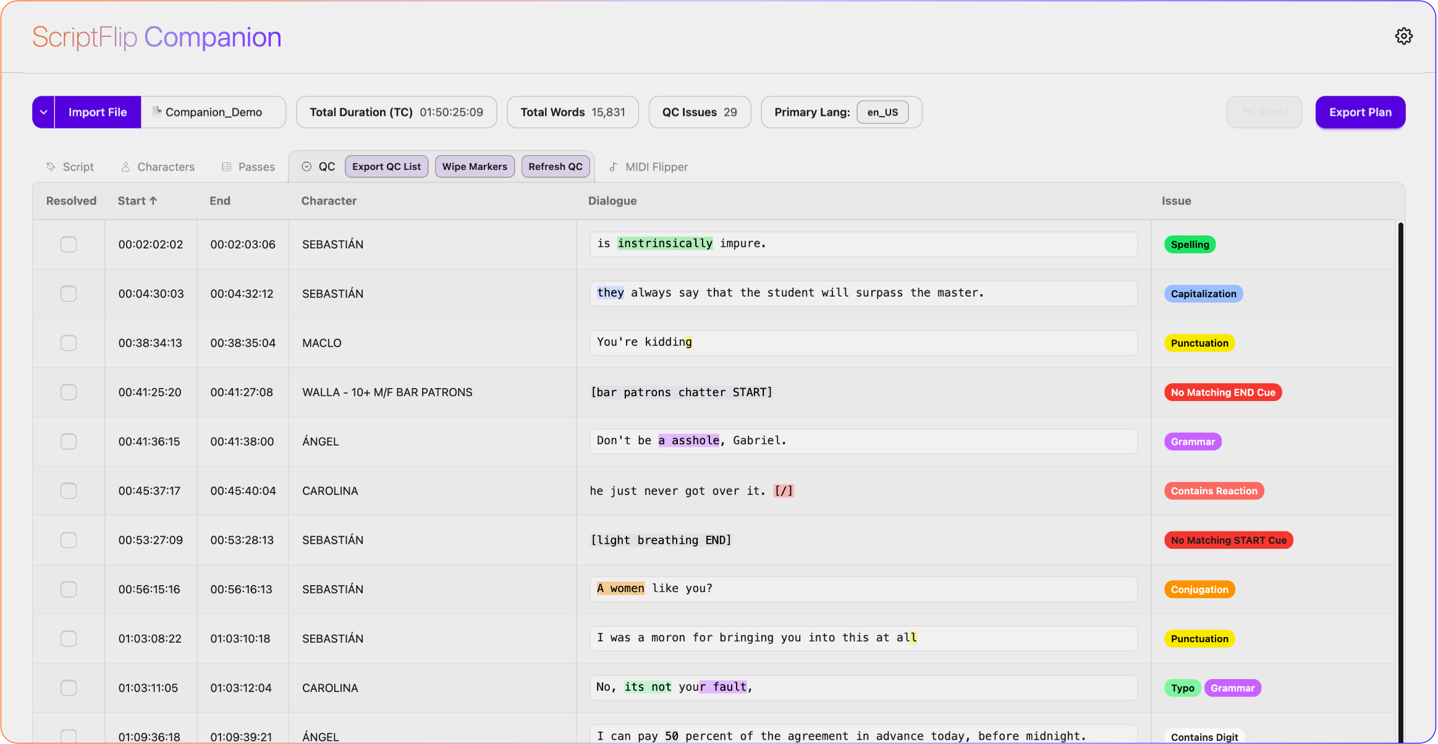1438x744 pixels.
Task: Open the en_US primary language selector
Action: (882, 112)
